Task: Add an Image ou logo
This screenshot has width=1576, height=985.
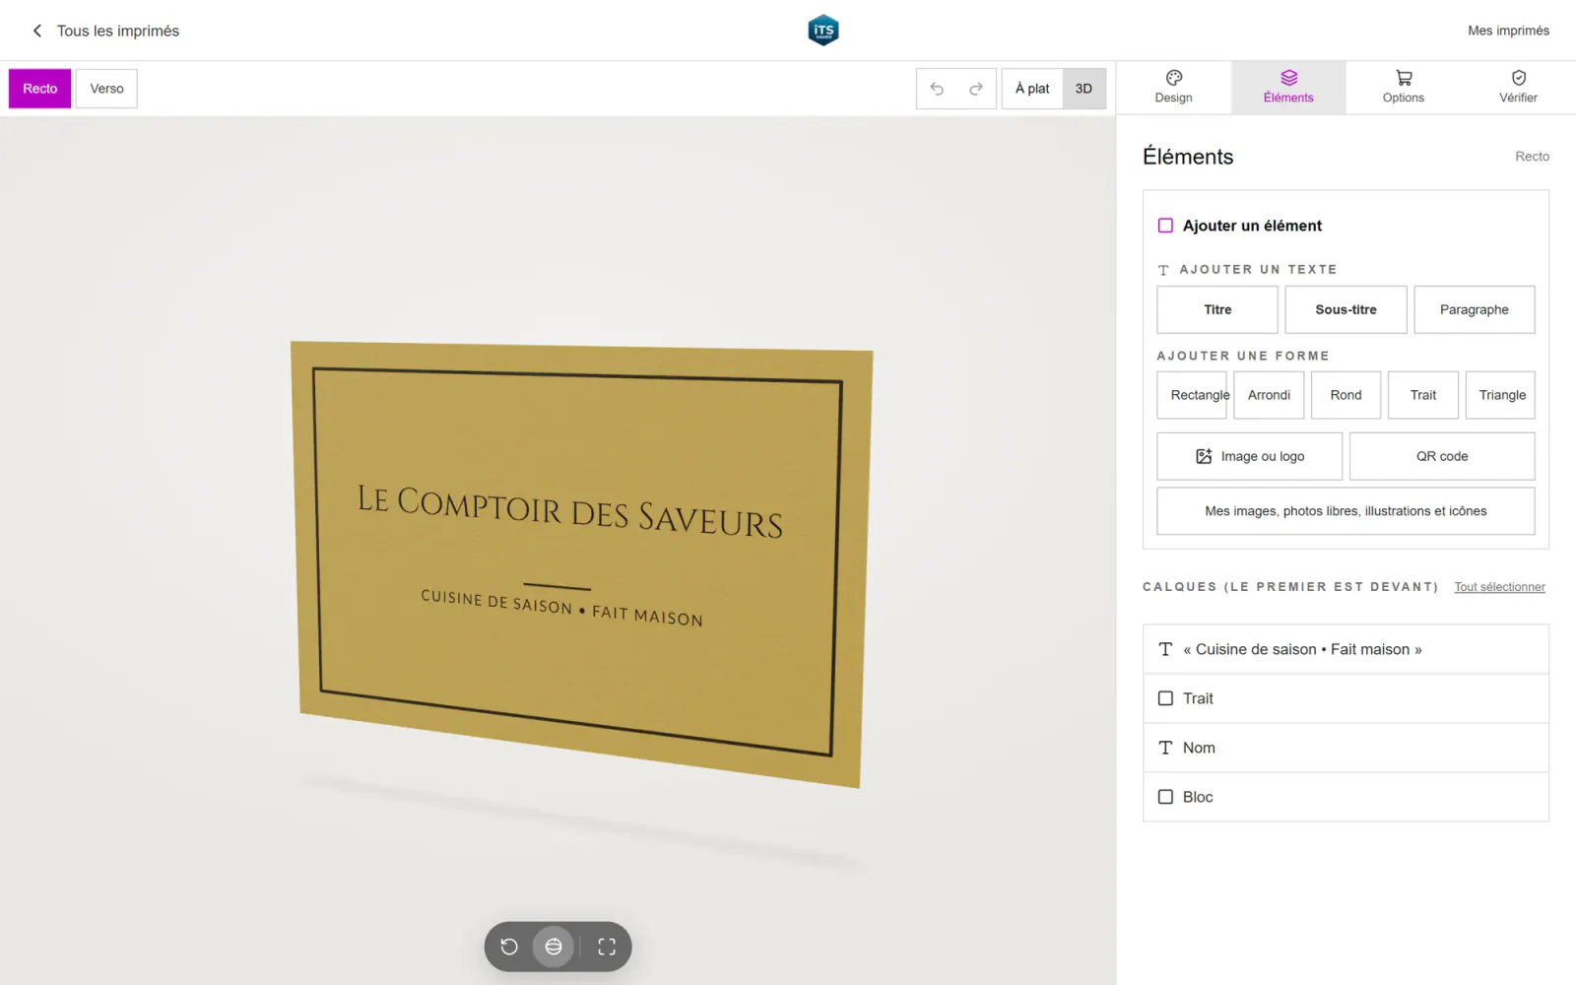Action: pos(1249,456)
